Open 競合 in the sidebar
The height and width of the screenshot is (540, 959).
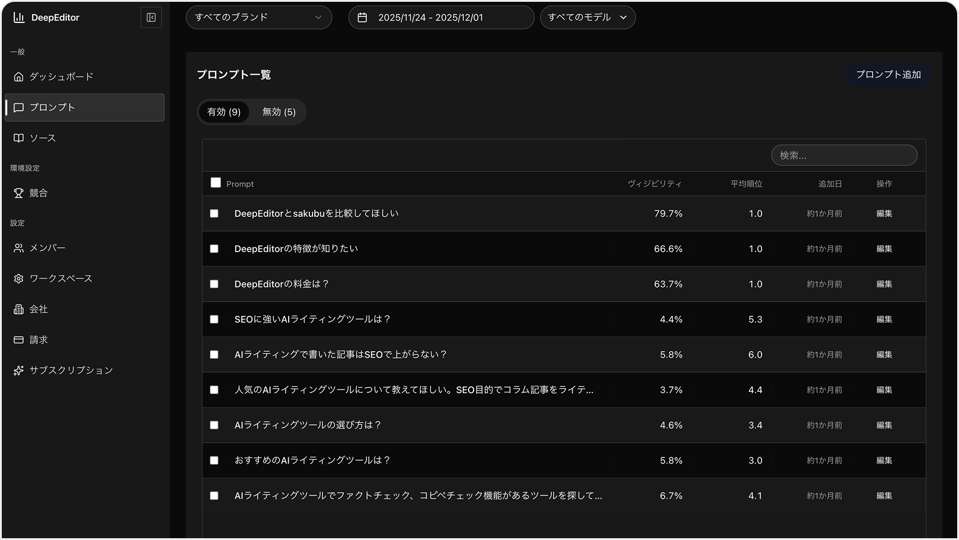[x=84, y=193]
